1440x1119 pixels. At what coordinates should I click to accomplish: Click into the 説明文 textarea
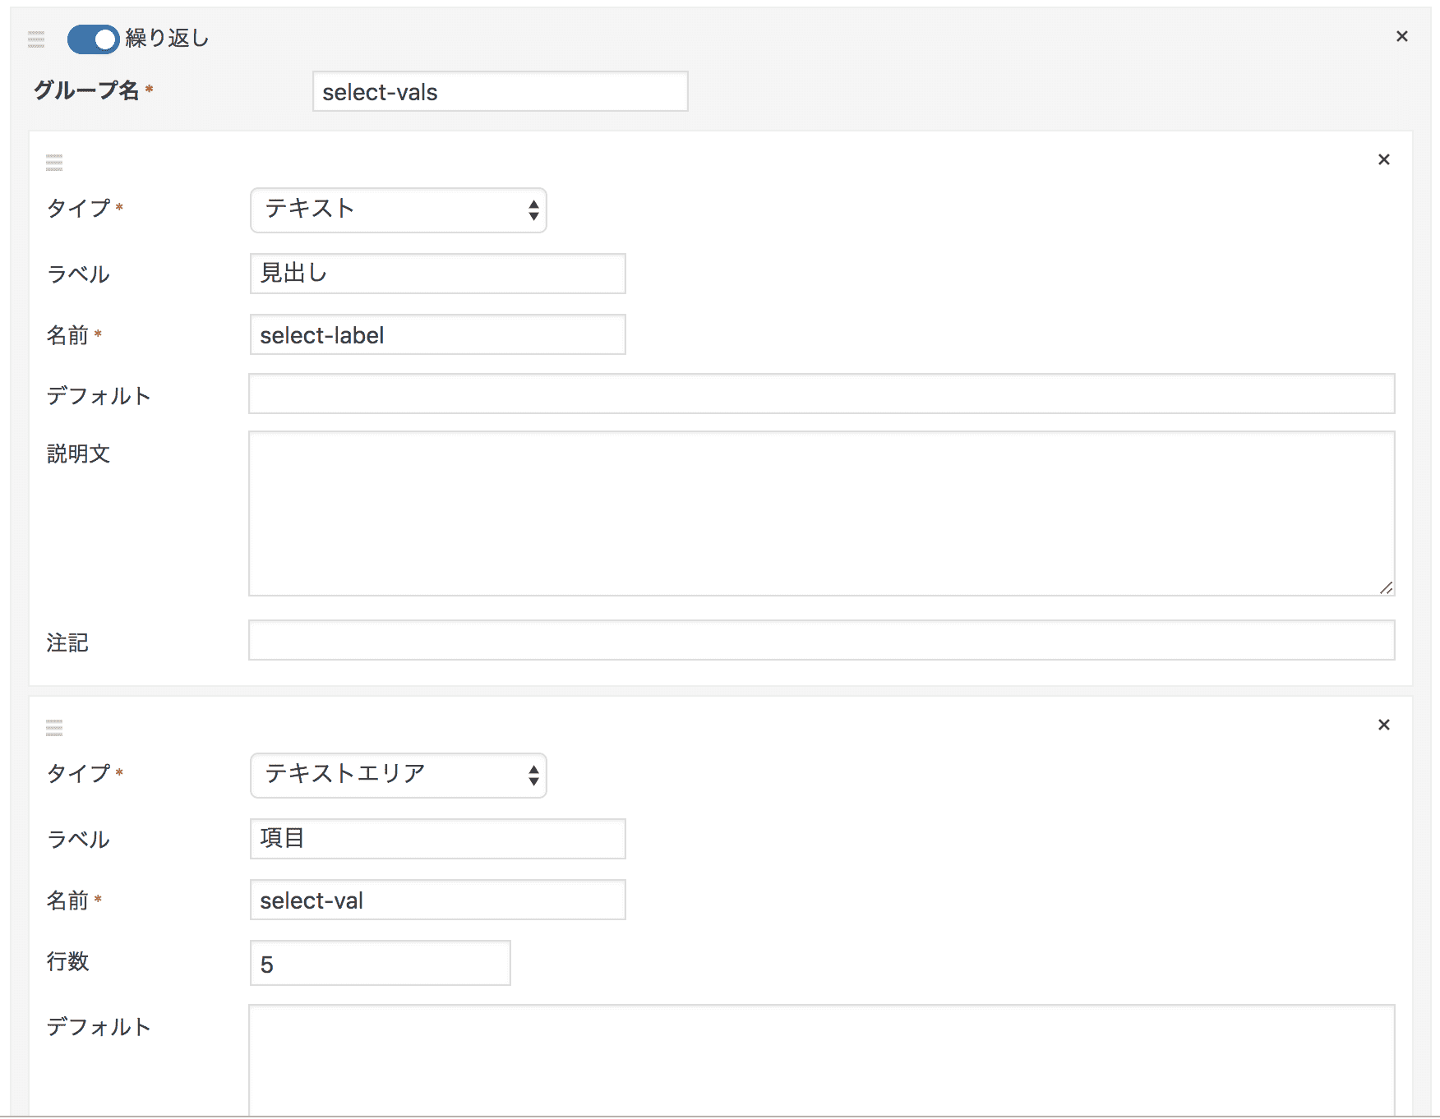coord(822,513)
